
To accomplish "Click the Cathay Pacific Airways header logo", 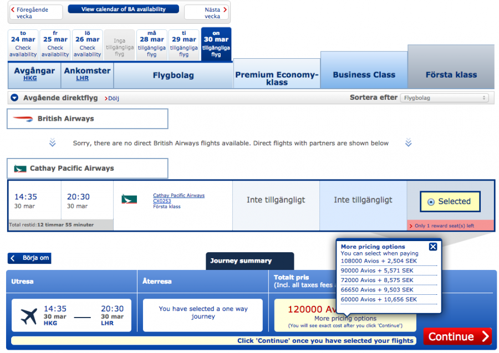I will click(20, 168).
